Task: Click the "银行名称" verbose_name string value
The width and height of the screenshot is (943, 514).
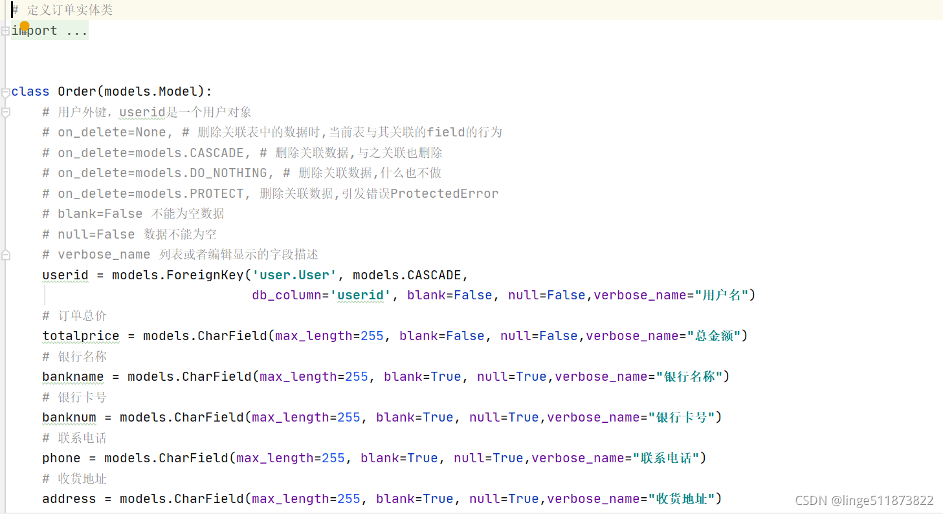Action: 690,376
